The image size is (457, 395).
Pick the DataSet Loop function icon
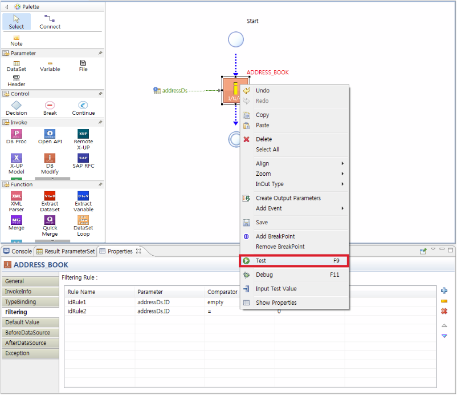pos(83,226)
